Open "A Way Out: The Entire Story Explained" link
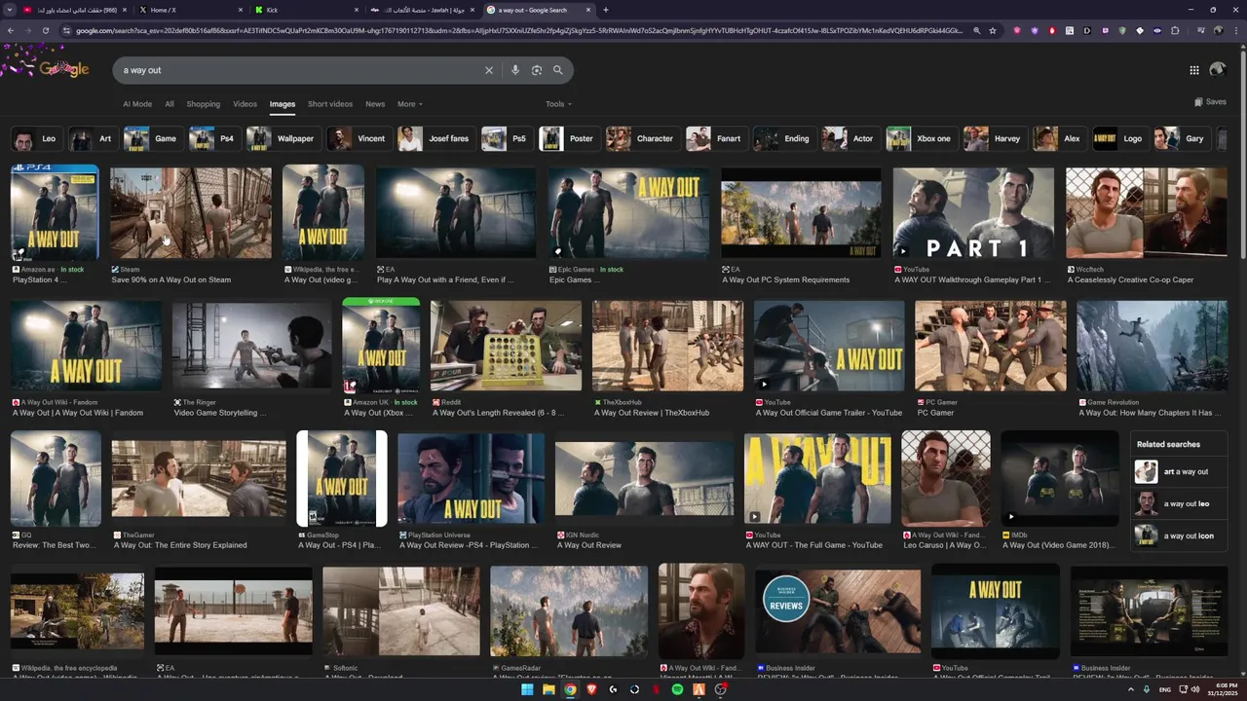The height and width of the screenshot is (701, 1247). click(x=180, y=545)
